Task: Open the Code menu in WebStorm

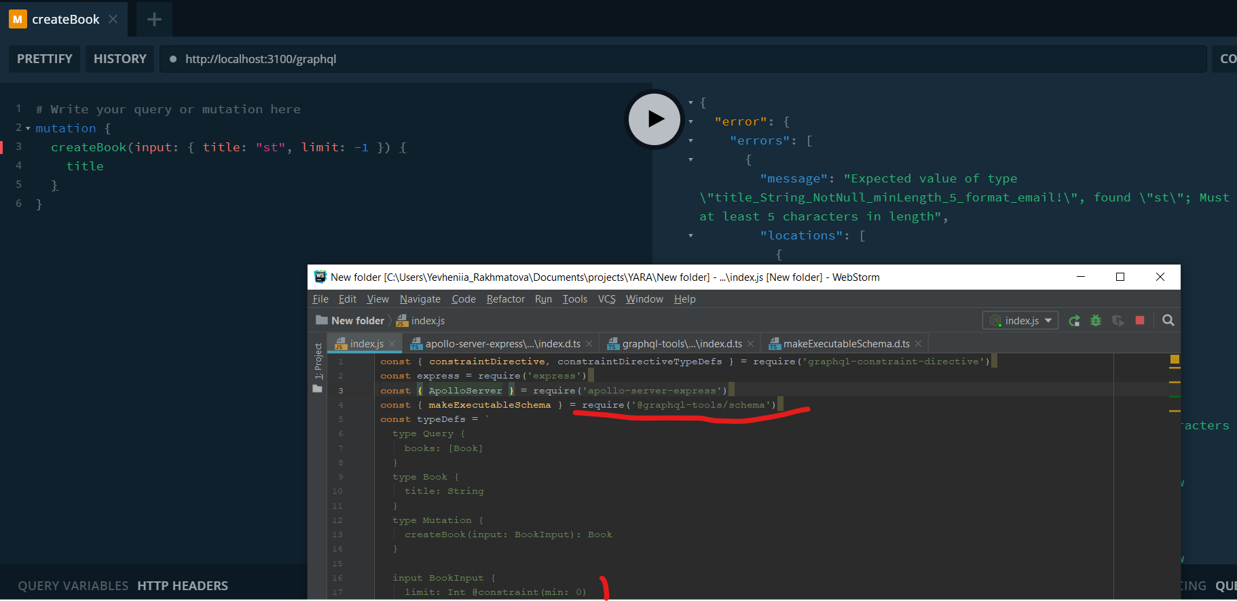Action: [464, 299]
